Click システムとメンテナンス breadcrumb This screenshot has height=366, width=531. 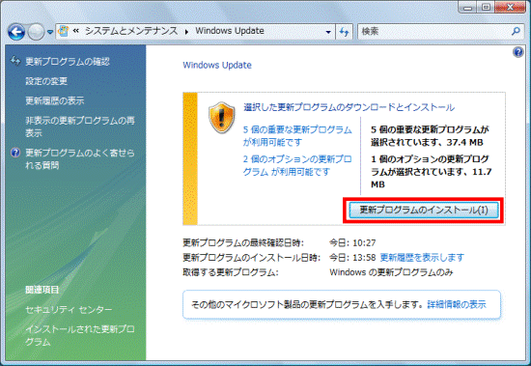(x=131, y=31)
